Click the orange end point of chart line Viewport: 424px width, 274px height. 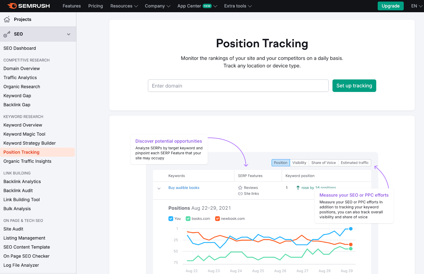coord(351,244)
